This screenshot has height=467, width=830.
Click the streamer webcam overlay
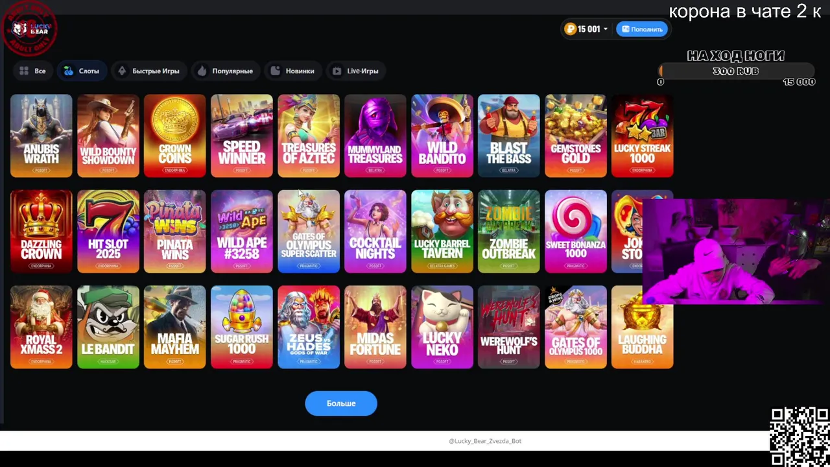click(x=736, y=251)
